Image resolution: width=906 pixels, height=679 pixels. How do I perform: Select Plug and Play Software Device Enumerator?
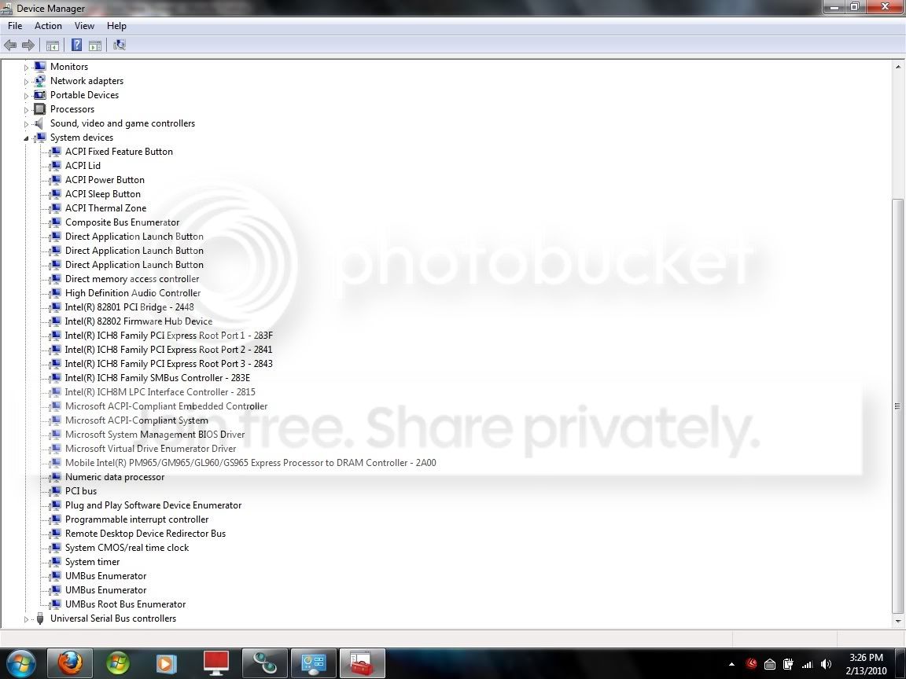coord(153,505)
